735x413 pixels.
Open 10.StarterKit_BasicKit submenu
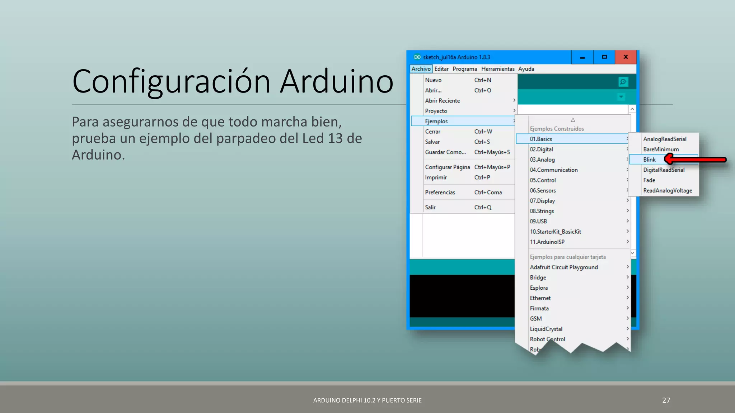click(x=573, y=232)
